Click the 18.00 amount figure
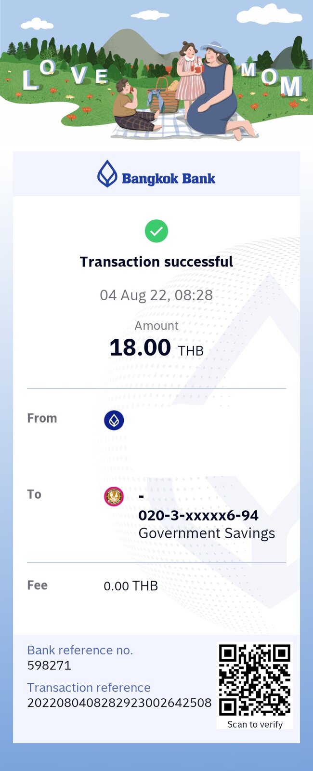The width and height of the screenshot is (313, 771). pyautogui.click(x=140, y=347)
